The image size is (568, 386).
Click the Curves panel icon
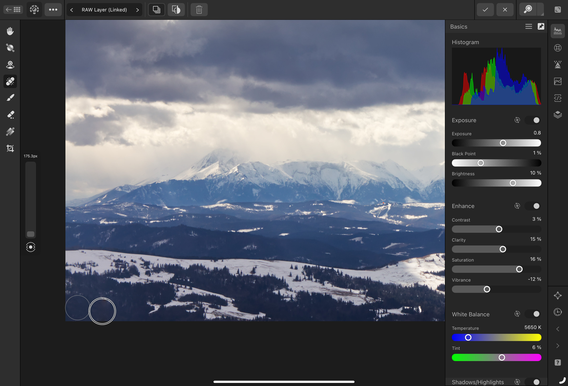coord(558,81)
